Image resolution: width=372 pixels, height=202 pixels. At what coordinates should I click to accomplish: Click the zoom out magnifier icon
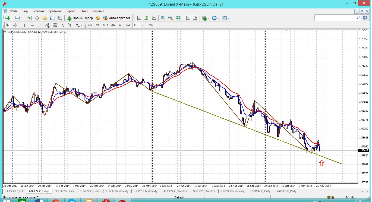point(171,18)
